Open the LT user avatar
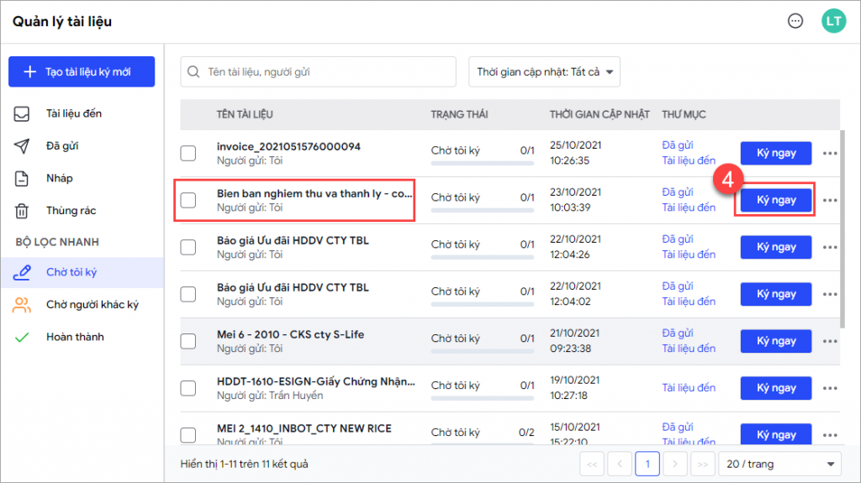The image size is (861, 483). [x=832, y=22]
